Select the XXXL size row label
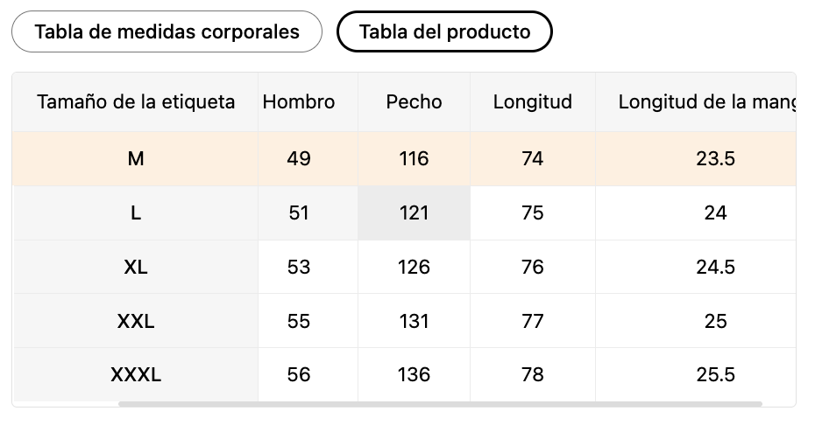The height and width of the screenshot is (425, 815). point(135,374)
